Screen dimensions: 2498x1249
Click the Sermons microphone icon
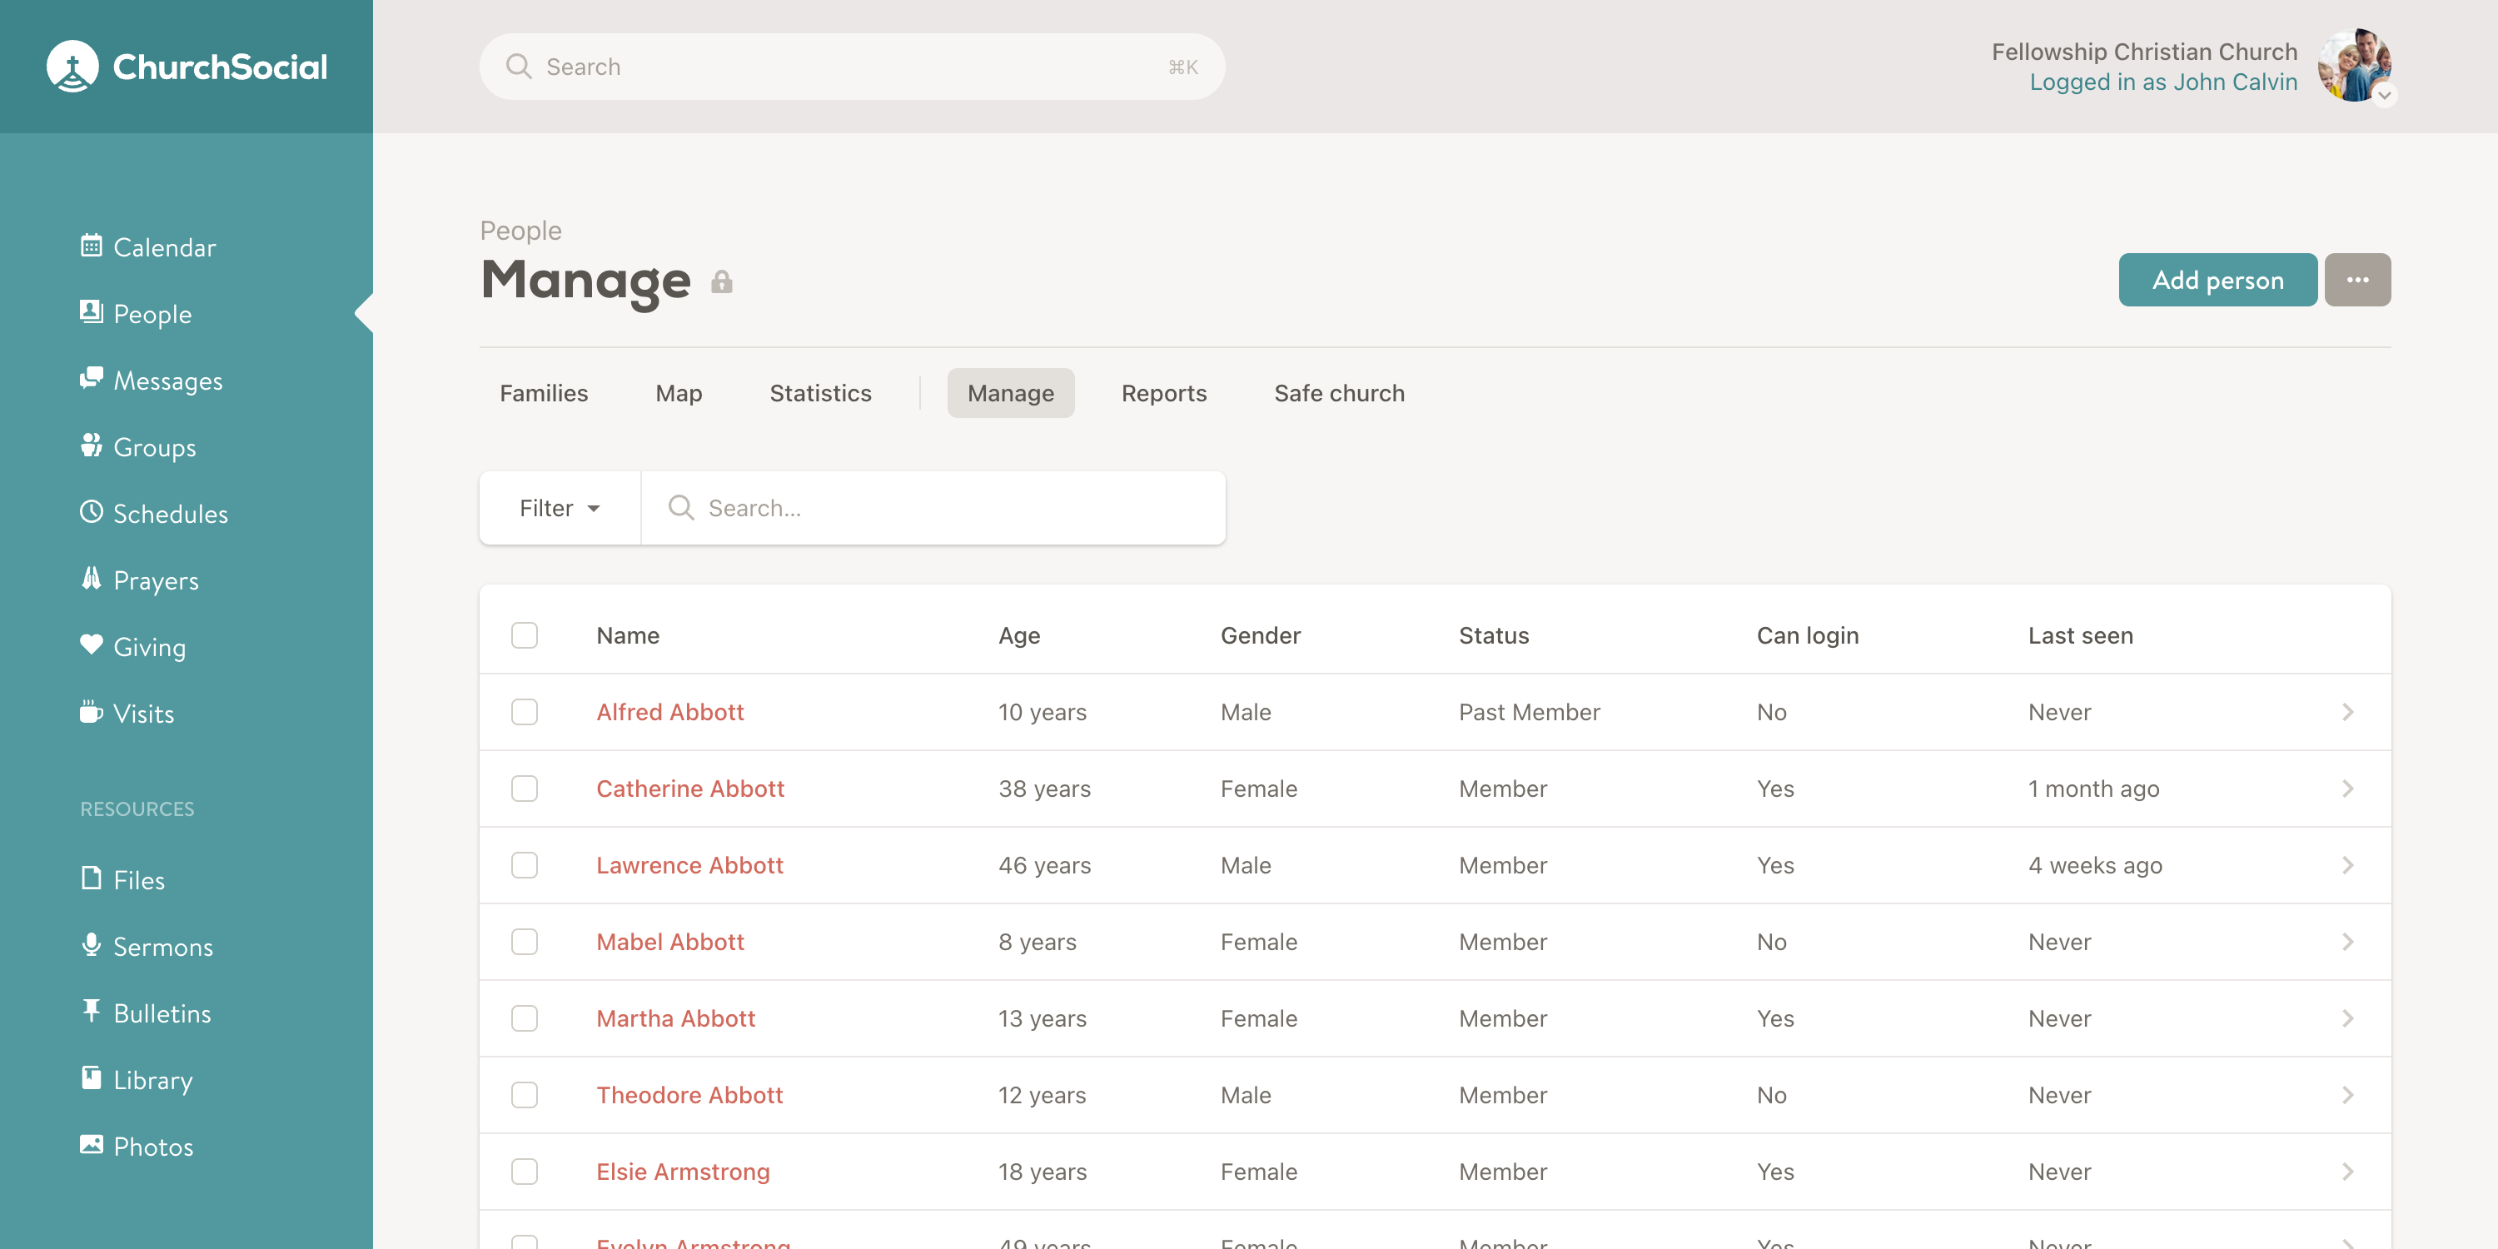click(x=91, y=944)
